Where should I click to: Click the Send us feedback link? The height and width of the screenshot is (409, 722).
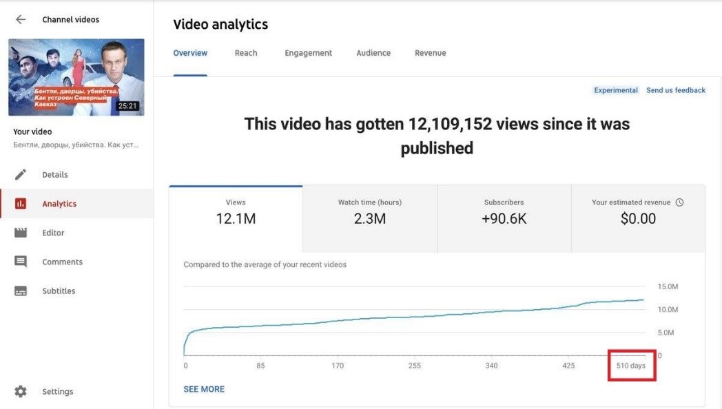coord(675,90)
